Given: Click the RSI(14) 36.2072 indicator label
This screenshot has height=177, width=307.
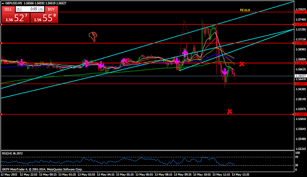Looking at the screenshot, I should tap(12, 153).
